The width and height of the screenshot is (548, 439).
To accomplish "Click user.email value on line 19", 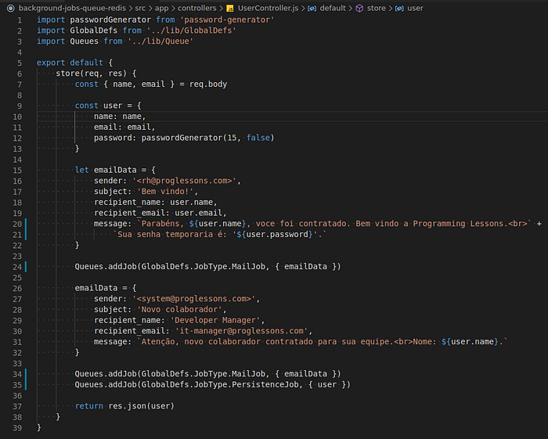I will (199, 213).
